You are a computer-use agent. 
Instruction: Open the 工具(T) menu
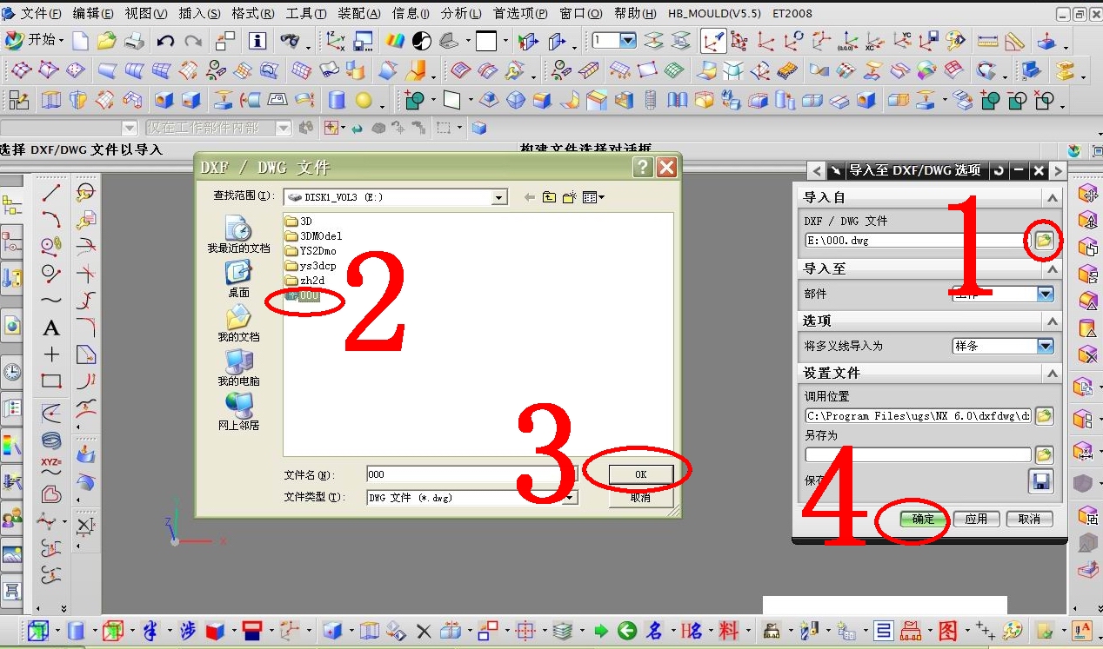click(306, 14)
